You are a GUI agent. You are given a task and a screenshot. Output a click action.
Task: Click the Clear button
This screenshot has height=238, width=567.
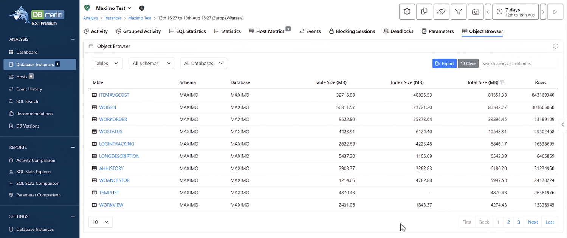468,64
